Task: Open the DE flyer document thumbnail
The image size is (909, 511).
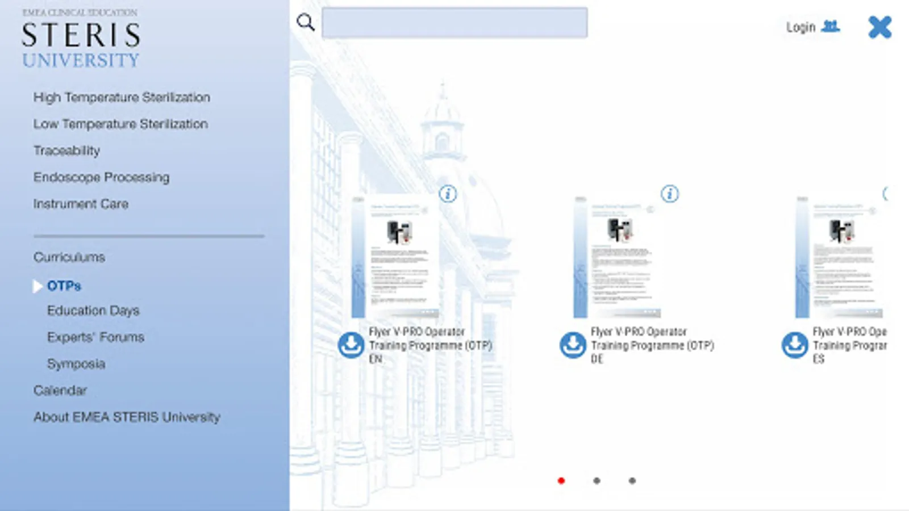Action: click(x=617, y=257)
